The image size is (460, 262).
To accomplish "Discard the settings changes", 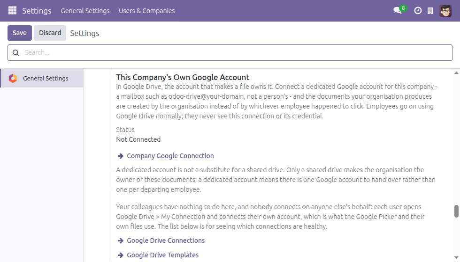I will point(50,33).
